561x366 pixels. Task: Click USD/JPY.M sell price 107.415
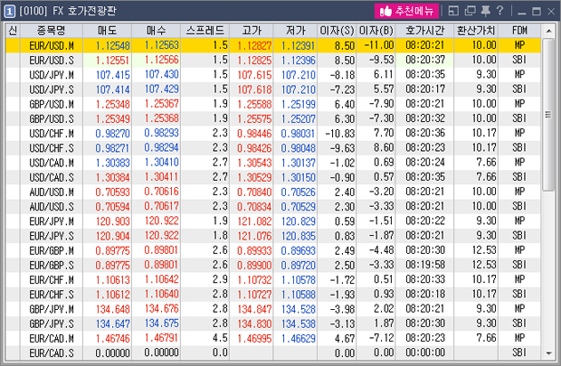click(x=113, y=75)
